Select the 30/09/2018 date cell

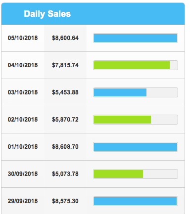pyautogui.click(x=23, y=174)
